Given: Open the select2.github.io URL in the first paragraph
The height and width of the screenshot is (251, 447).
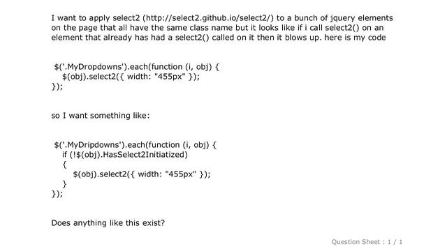Looking at the screenshot, I should tap(208, 18).
